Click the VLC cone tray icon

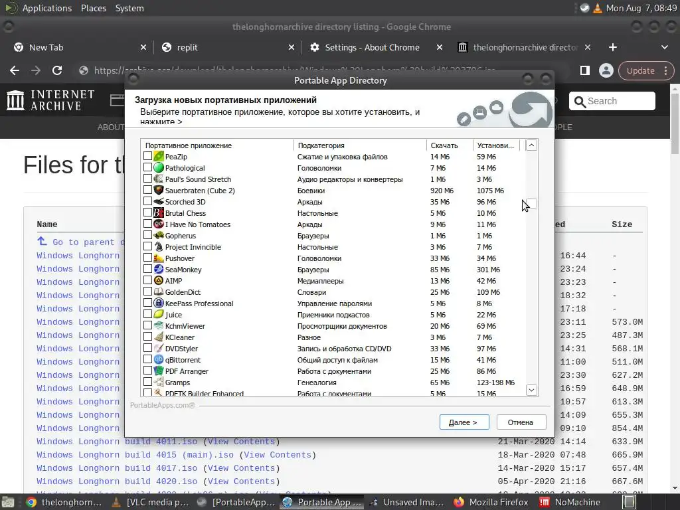click(597, 8)
